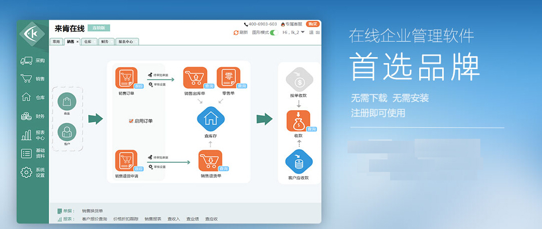Click 查询 badge on 销售退货单

tap(224, 168)
